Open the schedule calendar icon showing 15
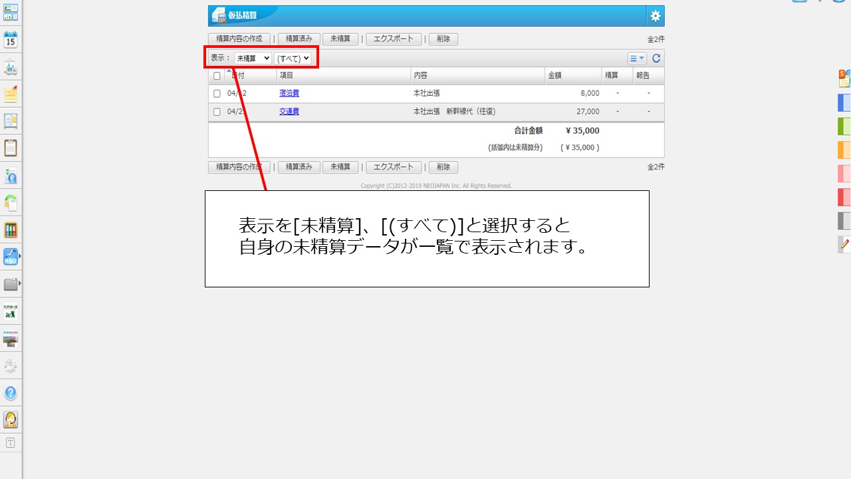This screenshot has width=851, height=479. click(x=11, y=40)
